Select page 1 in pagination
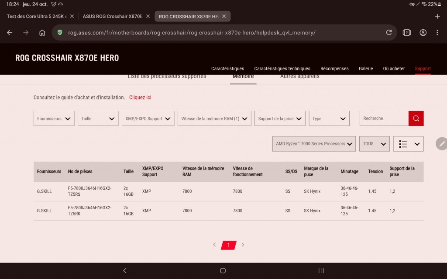Screen dimensions: 447x279 click(x=229, y=245)
